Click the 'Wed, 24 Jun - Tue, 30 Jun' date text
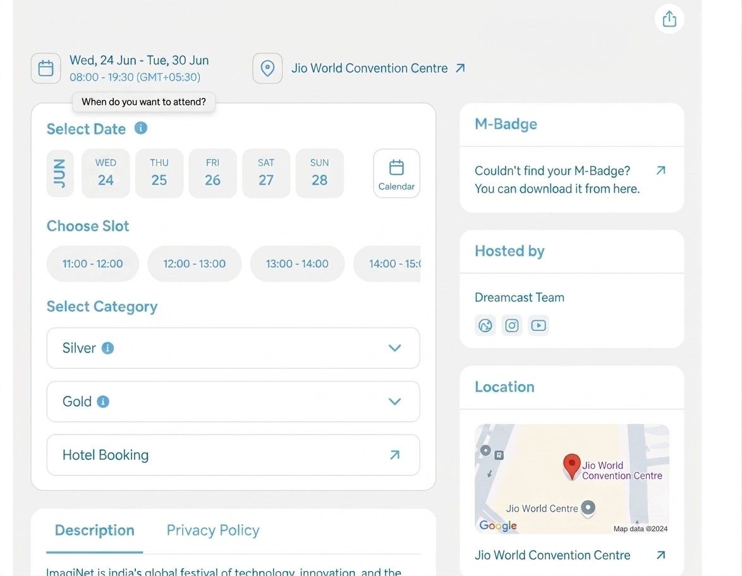Image resolution: width=742 pixels, height=576 pixels. 139,60
